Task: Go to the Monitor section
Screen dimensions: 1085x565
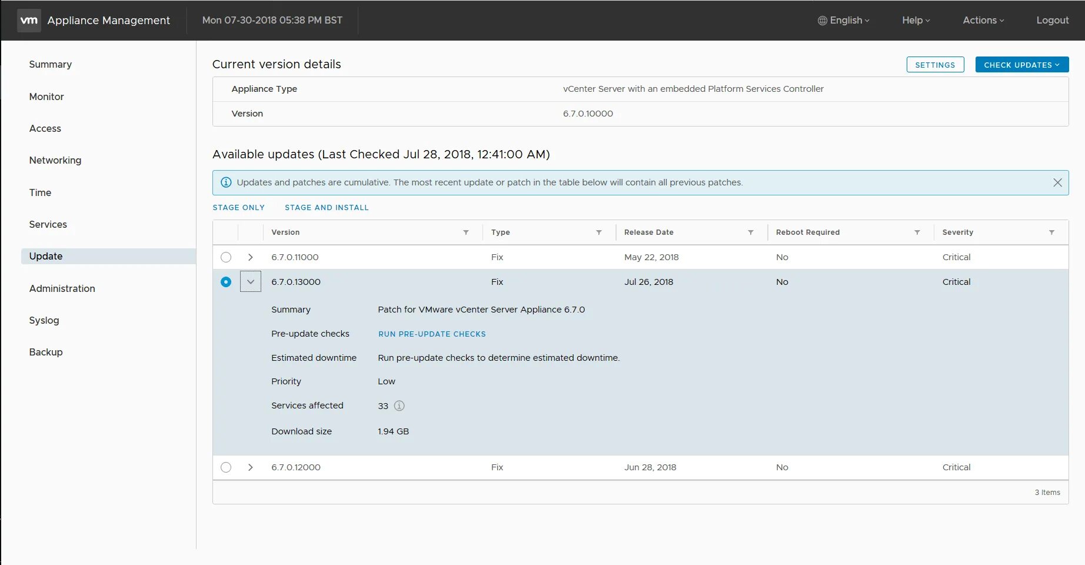Action: 46,97
